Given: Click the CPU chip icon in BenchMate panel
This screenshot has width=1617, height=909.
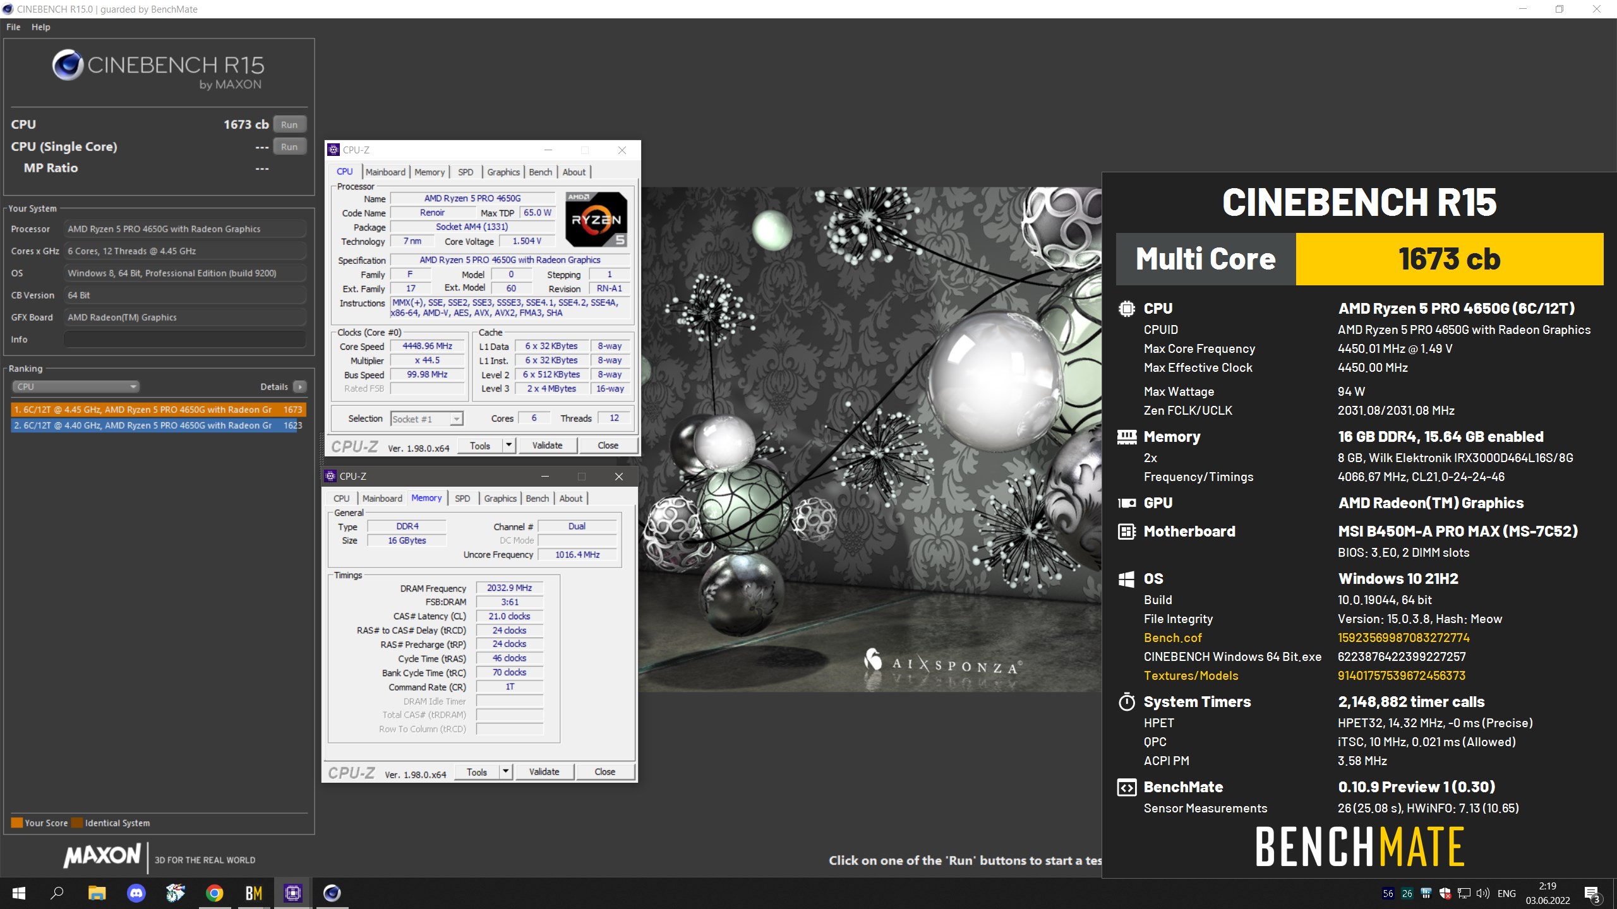Looking at the screenshot, I should 1126,309.
